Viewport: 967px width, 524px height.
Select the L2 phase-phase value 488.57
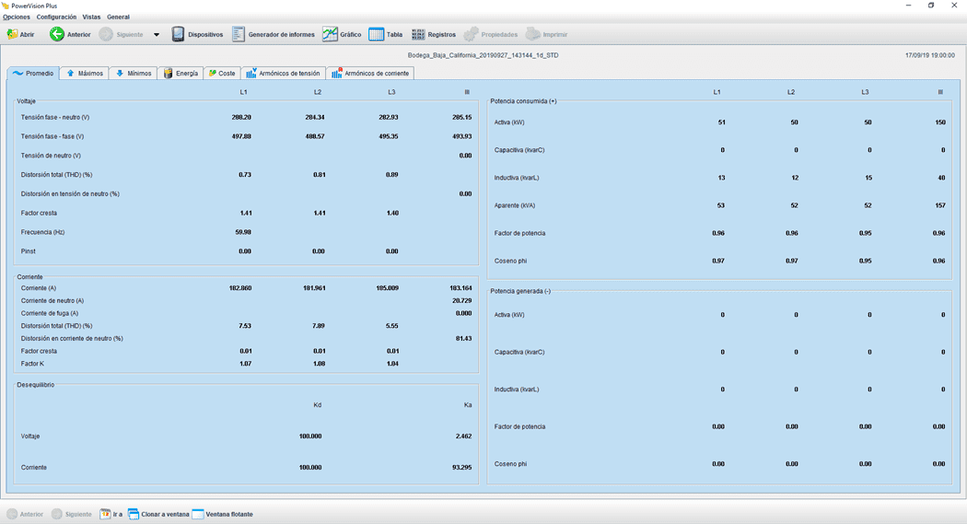[315, 136]
